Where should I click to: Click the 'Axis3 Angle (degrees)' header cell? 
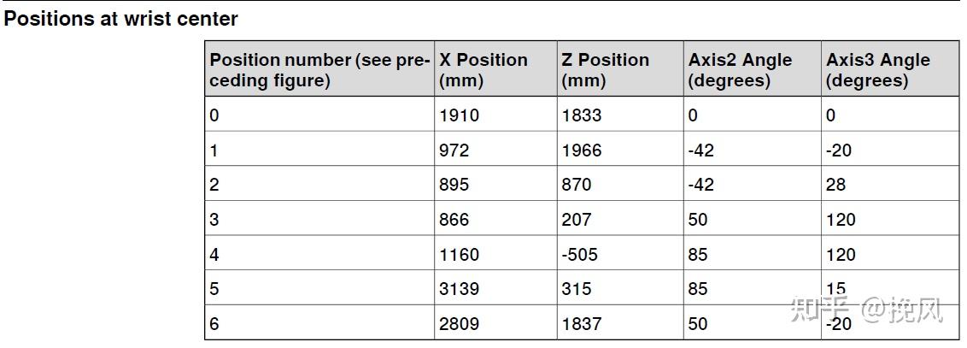pos(877,70)
